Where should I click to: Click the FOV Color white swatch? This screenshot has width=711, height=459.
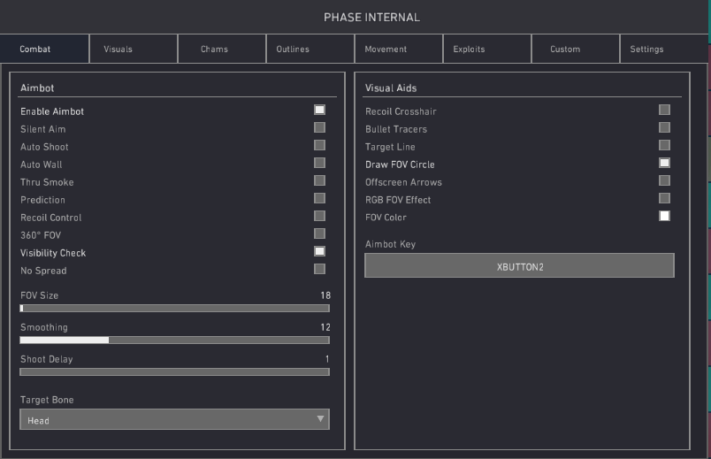pyautogui.click(x=664, y=216)
